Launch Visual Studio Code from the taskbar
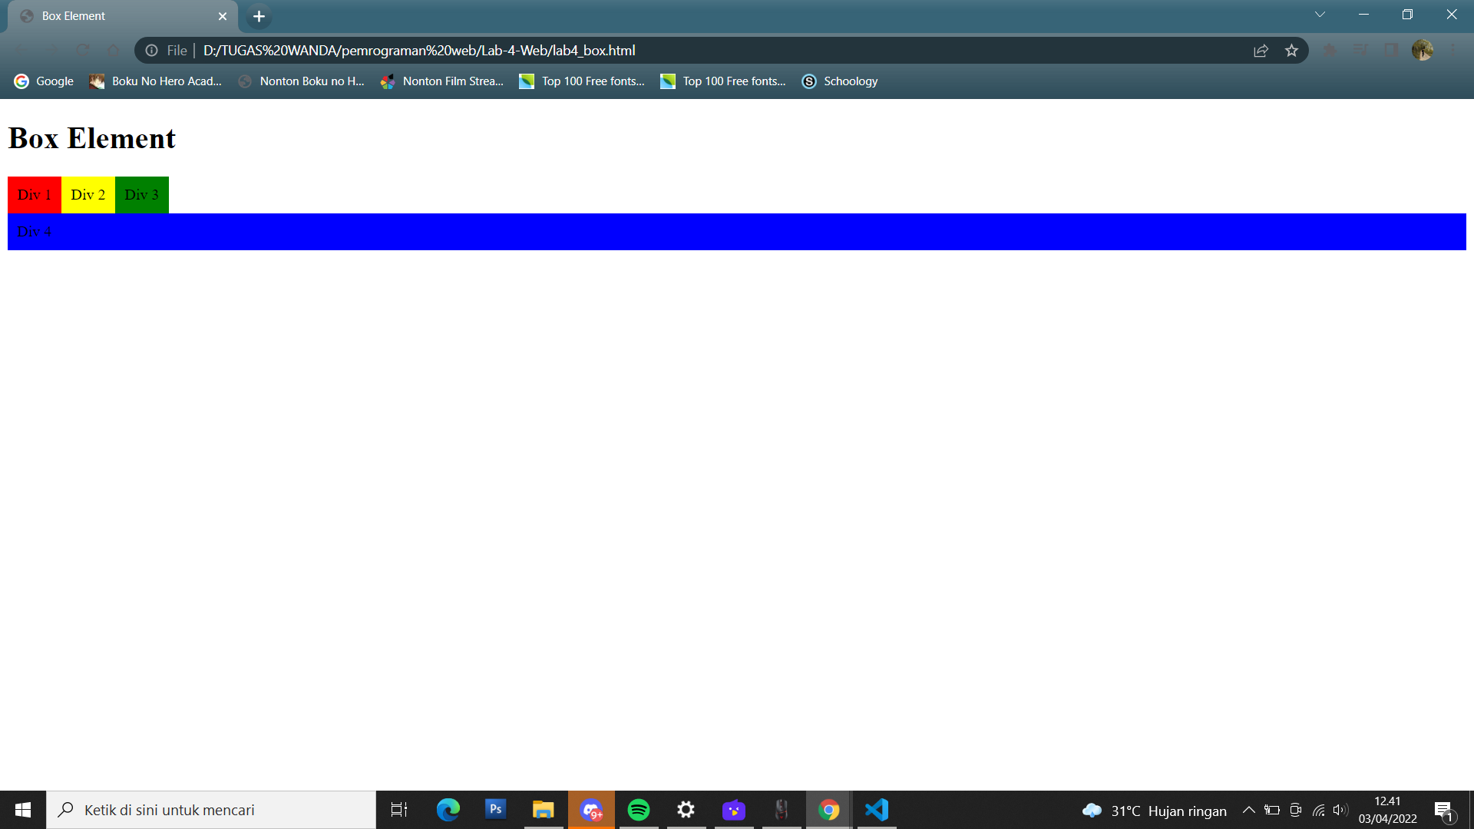 876,810
